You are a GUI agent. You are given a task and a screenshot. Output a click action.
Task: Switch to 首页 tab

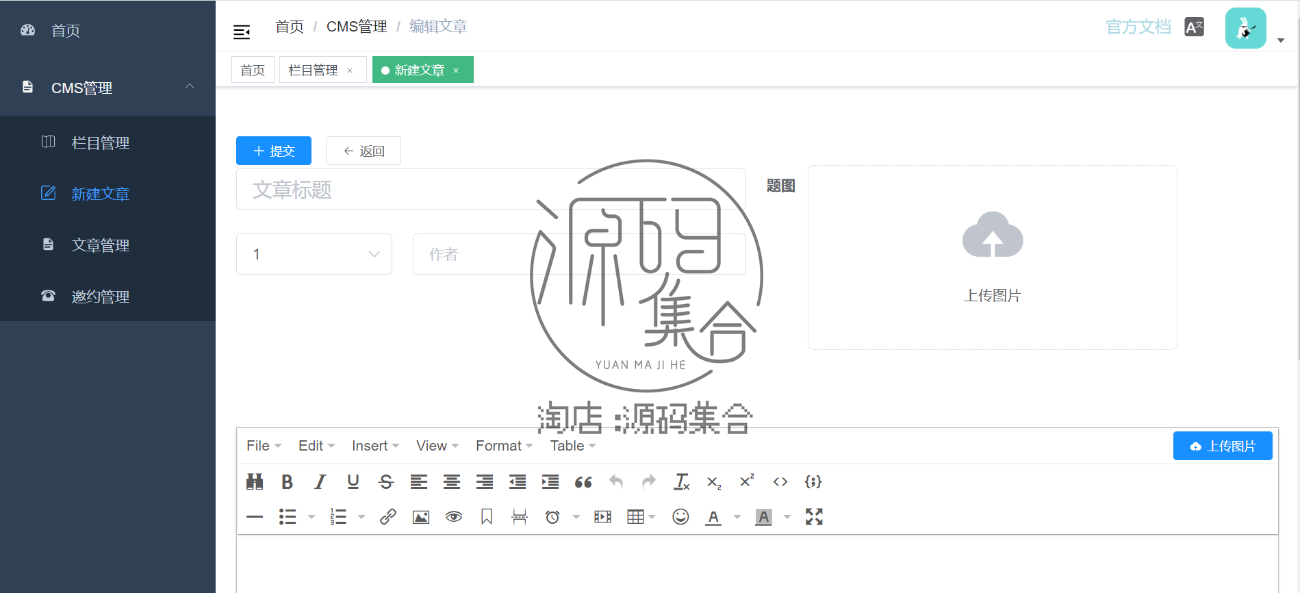click(253, 70)
